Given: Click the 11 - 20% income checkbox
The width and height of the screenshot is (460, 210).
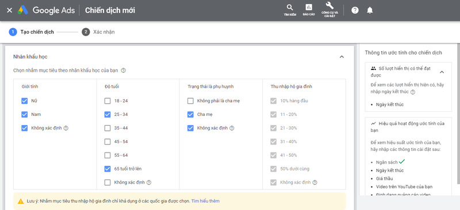Looking at the screenshot, I should click(x=274, y=115).
